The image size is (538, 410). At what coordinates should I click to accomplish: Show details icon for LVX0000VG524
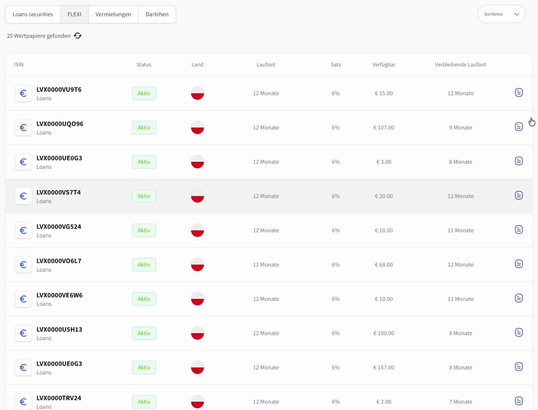(x=518, y=230)
